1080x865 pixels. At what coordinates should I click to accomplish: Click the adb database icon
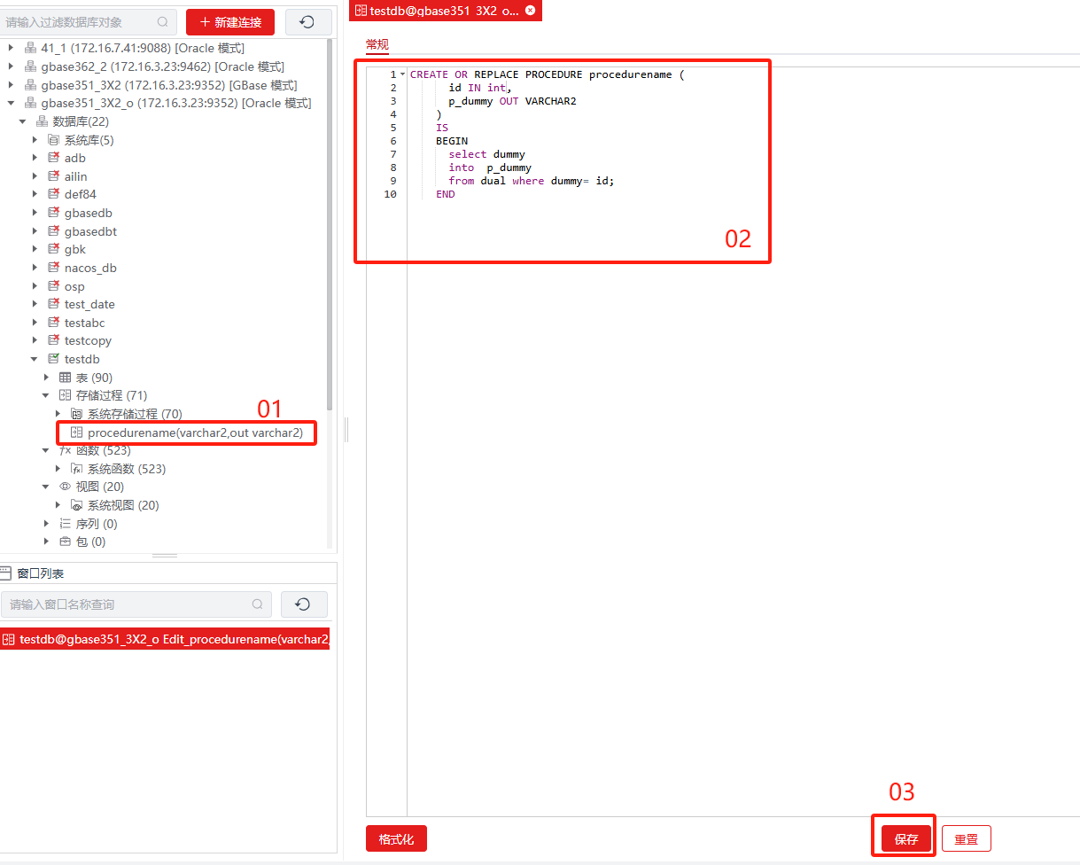coord(53,158)
